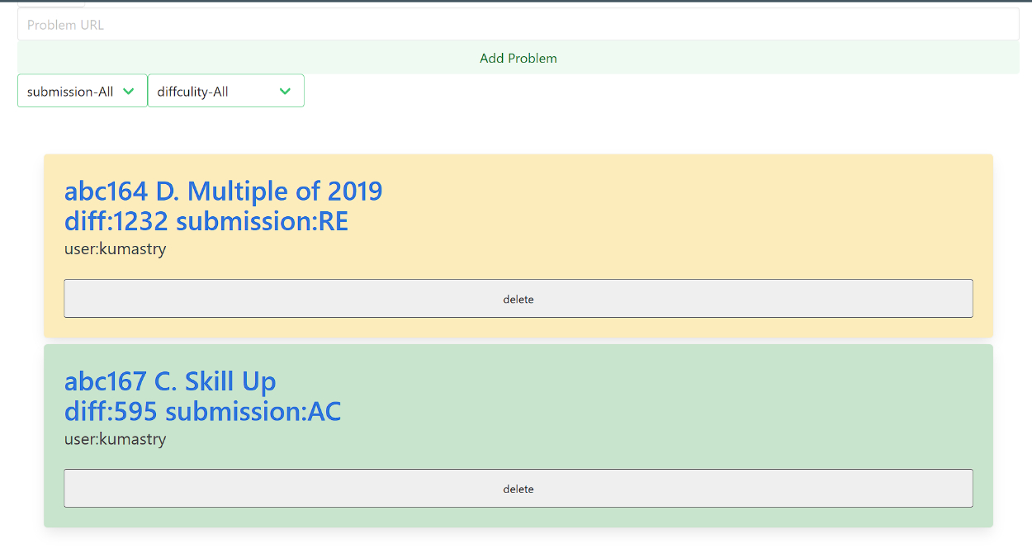1032x558 pixels.
Task: Click the partially visible box above Problem URL
Action: click(x=50, y=4)
